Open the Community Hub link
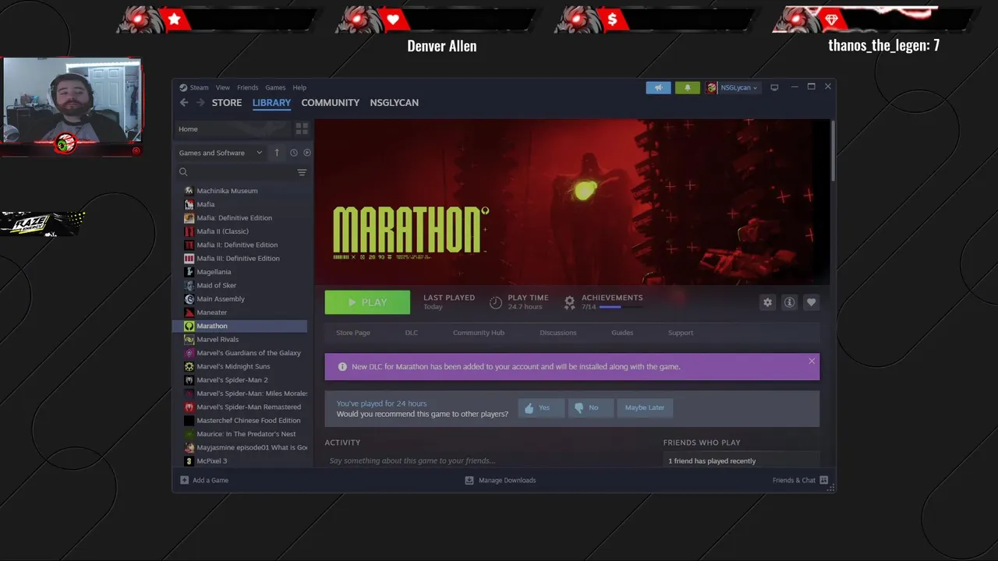 click(x=479, y=333)
